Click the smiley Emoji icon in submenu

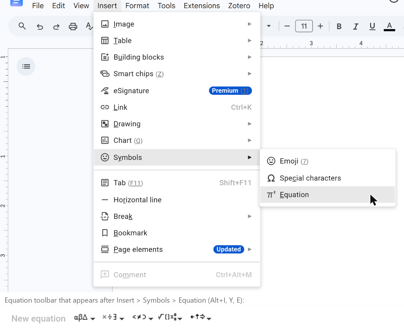[x=271, y=161]
